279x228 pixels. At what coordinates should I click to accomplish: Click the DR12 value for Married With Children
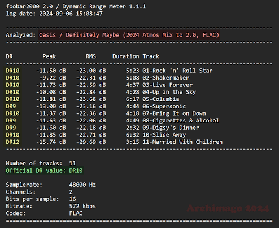tap(12, 142)
